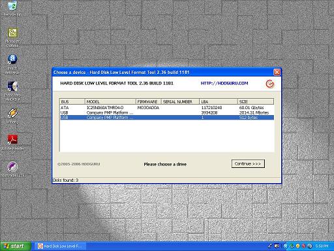The image size is (334, 251).
Task: Open the Start menu
Action: (x=16, y=246)
